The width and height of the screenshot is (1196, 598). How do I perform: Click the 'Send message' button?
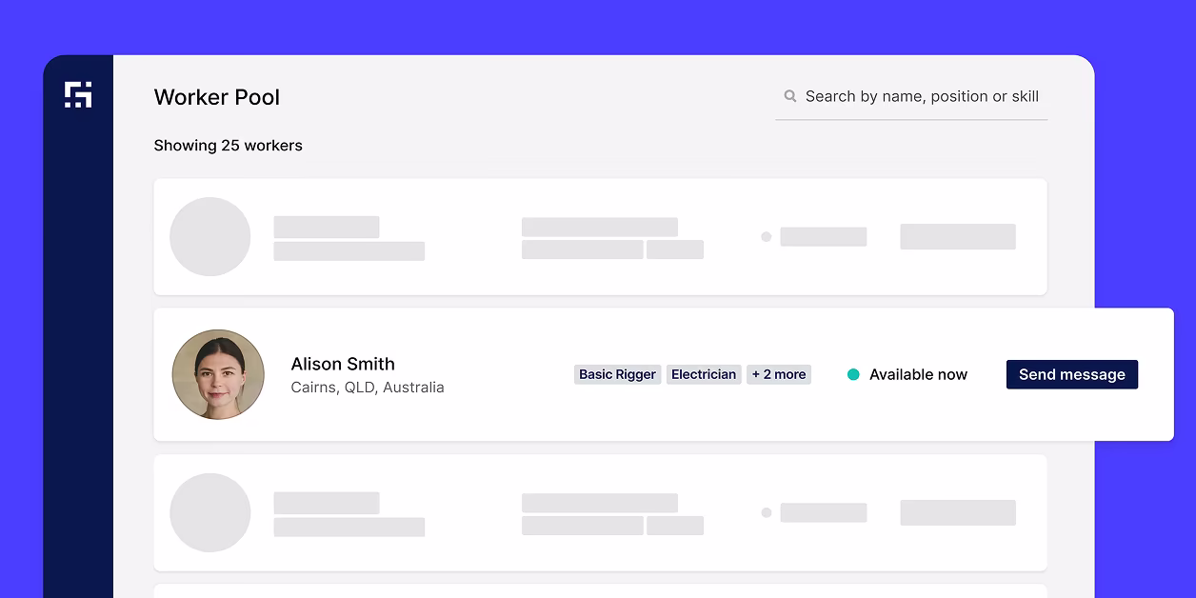[x=1071, y=374]
